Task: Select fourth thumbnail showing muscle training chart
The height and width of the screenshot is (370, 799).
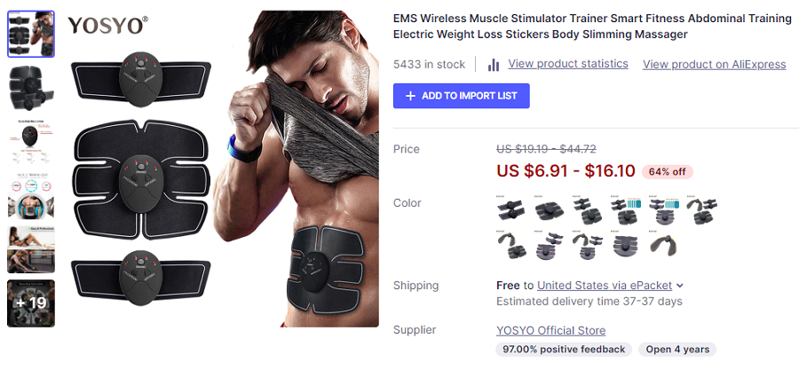Action: click(31, 195)
